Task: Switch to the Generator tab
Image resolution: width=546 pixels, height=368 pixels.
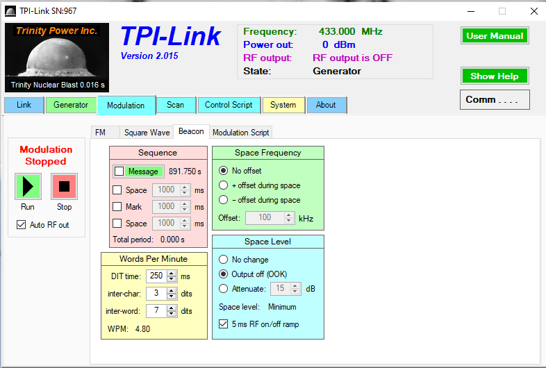Action: (x=71, y=105)
